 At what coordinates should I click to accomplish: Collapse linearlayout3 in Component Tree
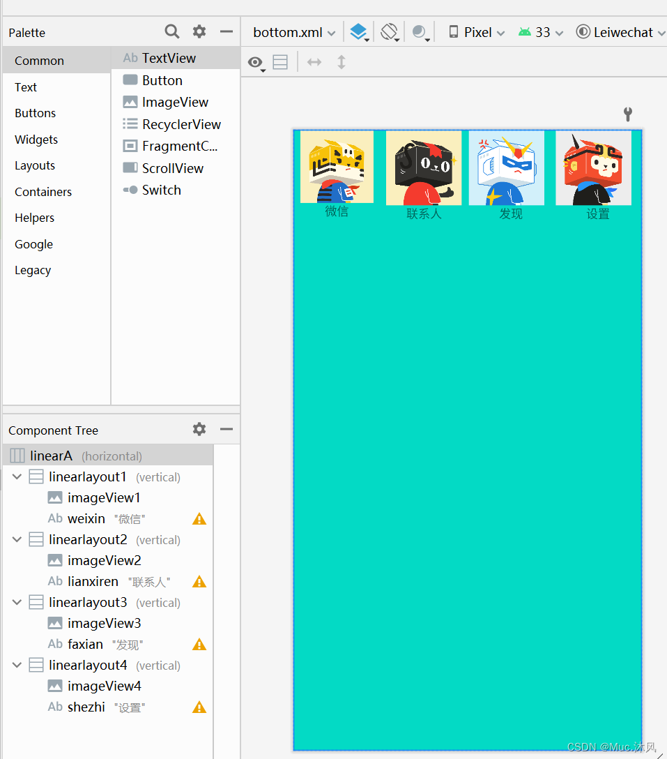(x=17, y=602)
